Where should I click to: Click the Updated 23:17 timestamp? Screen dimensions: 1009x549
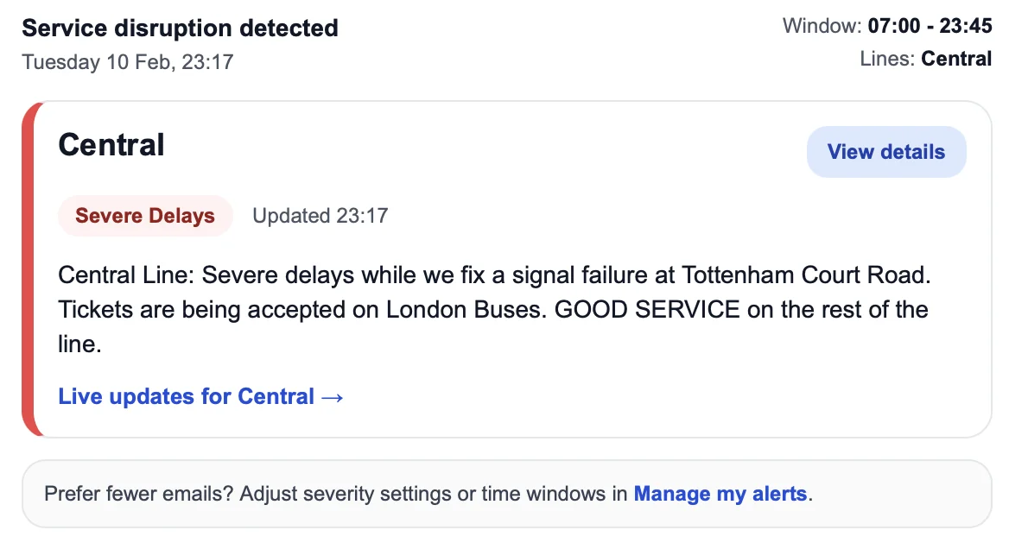pos(320,215)
